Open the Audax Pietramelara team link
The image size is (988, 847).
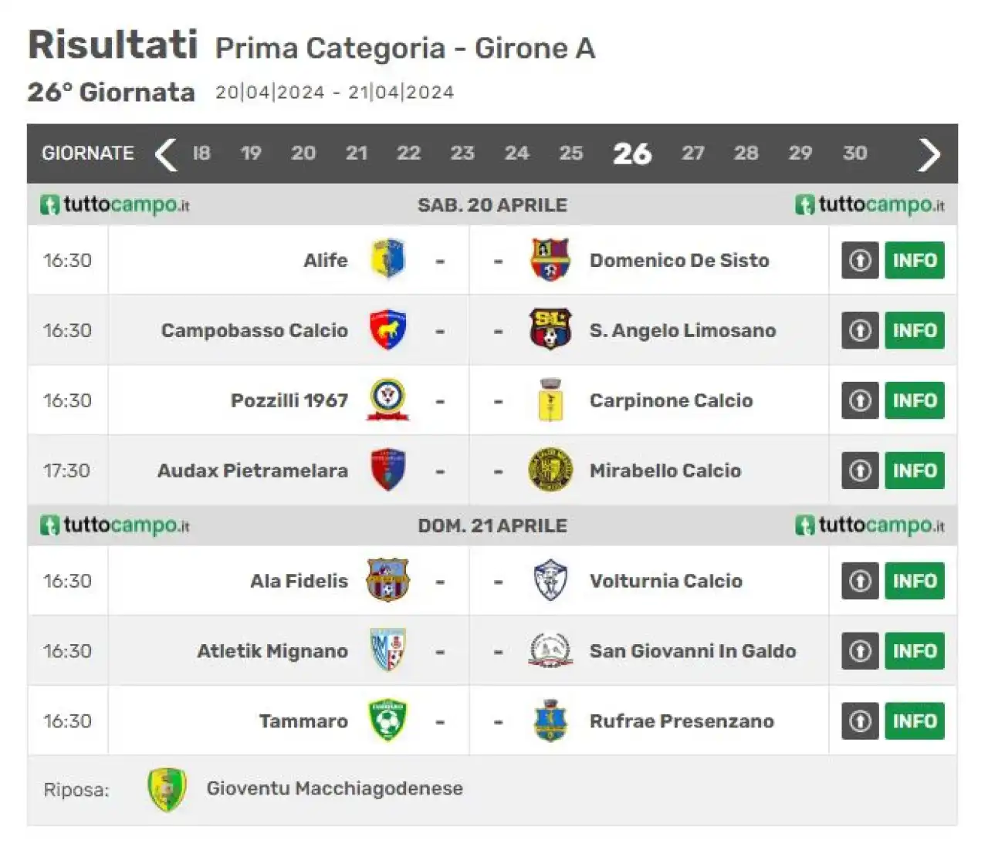pyautogui.click(x=252, y=471)
